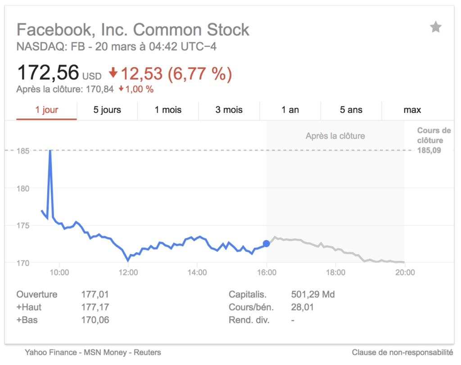Click the small red arrow beside 1,00 %

tap(121, 89)
